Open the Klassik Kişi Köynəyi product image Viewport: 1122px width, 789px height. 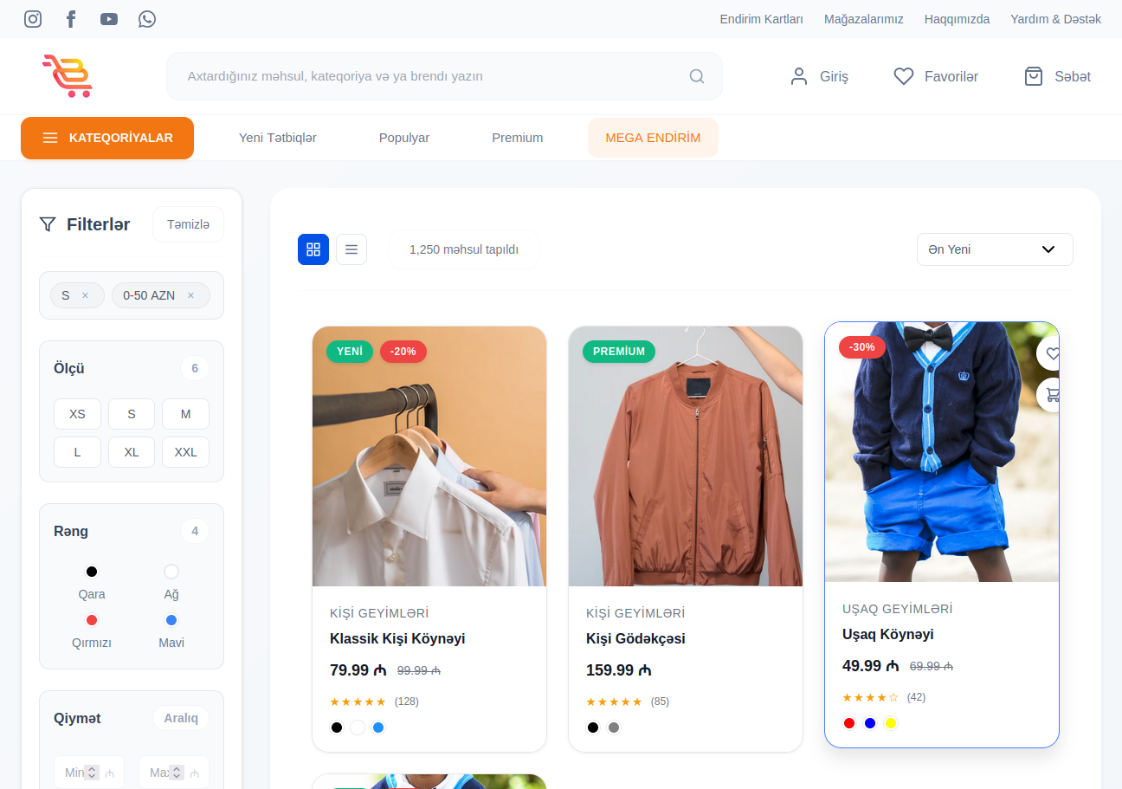coord(429,456)
